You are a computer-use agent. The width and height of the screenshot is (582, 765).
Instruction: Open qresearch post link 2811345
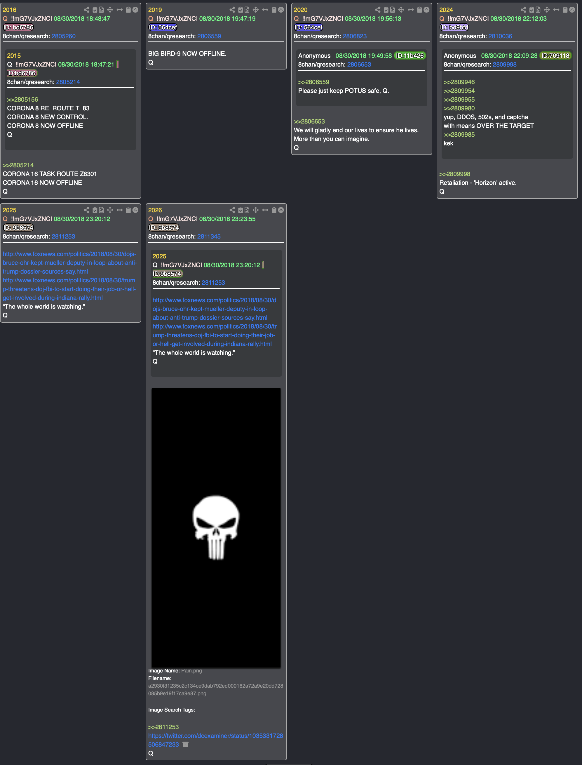(209, 236)
